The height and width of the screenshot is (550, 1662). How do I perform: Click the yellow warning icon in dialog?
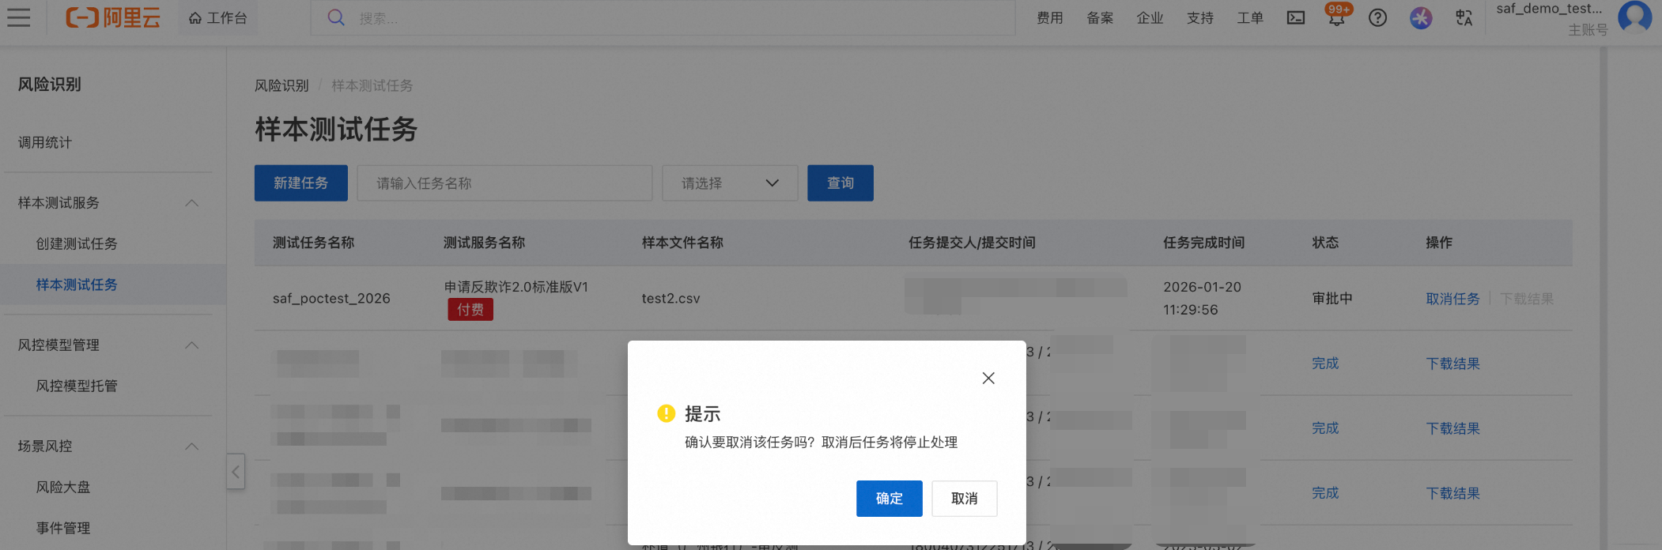pos(666,413)
